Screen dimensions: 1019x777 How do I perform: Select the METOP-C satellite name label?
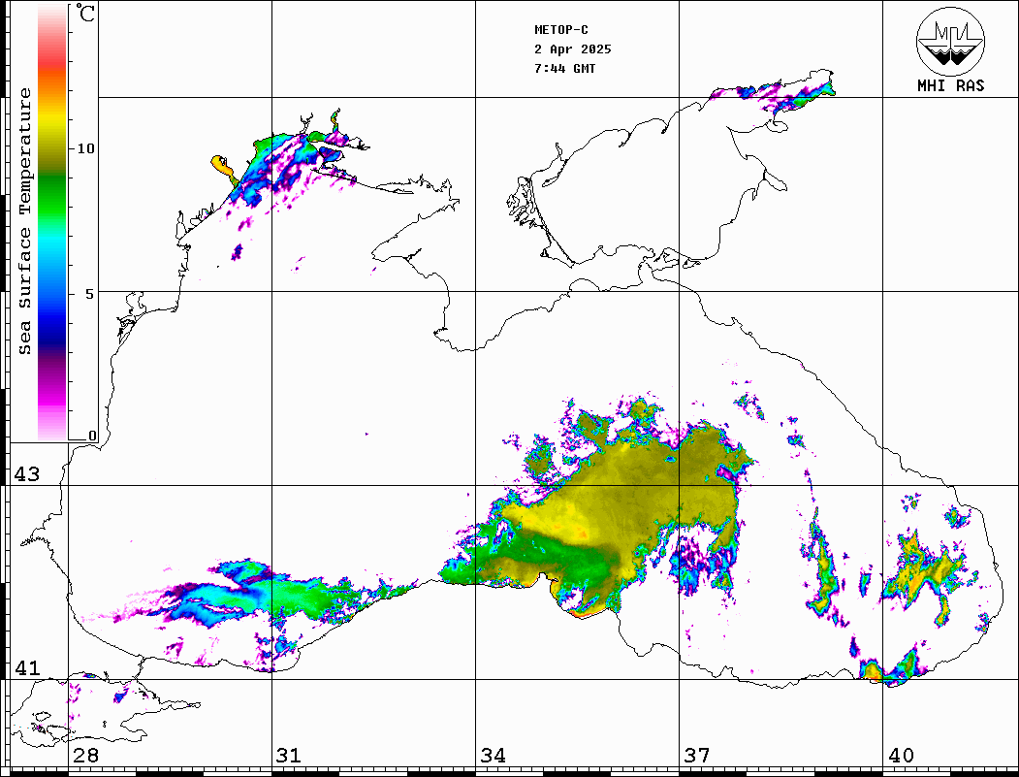click(x=561, y=30)
